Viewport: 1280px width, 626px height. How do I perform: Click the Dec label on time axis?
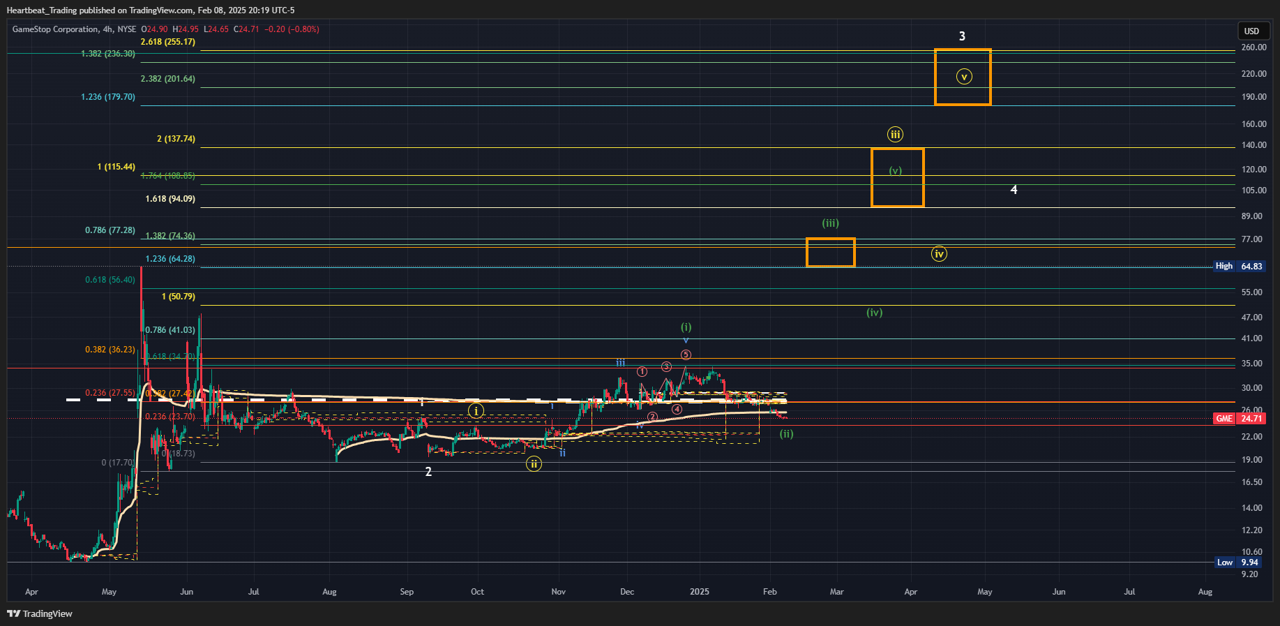(627, 592)
